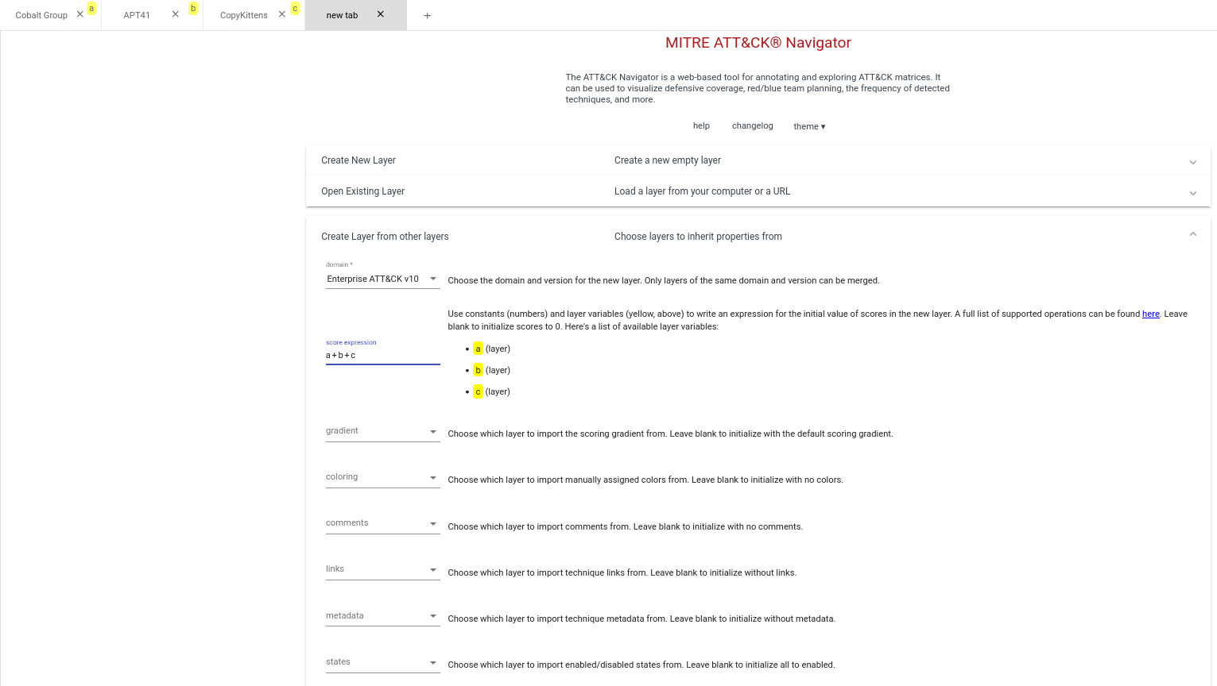Click the 'c' layer variable in list
The height and width of the screenshot is (686, 1217).
[478, 391]
